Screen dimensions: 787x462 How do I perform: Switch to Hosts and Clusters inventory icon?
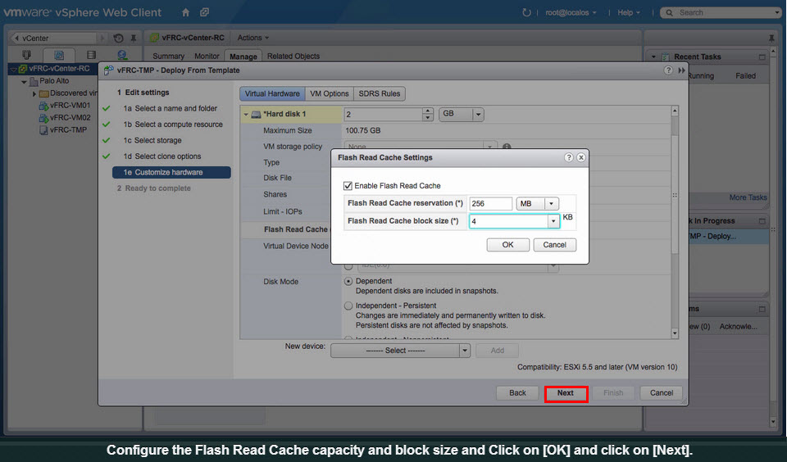click(26, 55)
